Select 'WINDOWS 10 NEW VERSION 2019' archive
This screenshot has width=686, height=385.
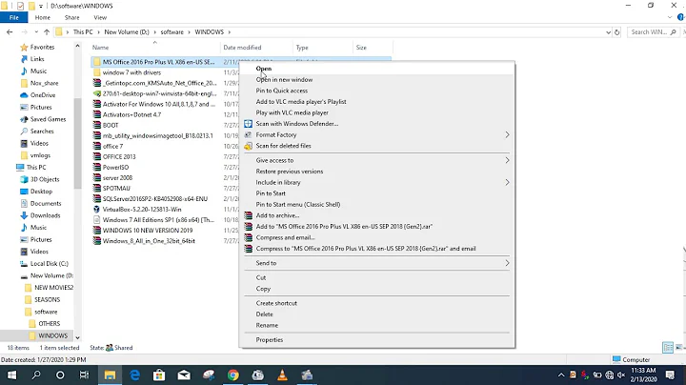point(148,230)
